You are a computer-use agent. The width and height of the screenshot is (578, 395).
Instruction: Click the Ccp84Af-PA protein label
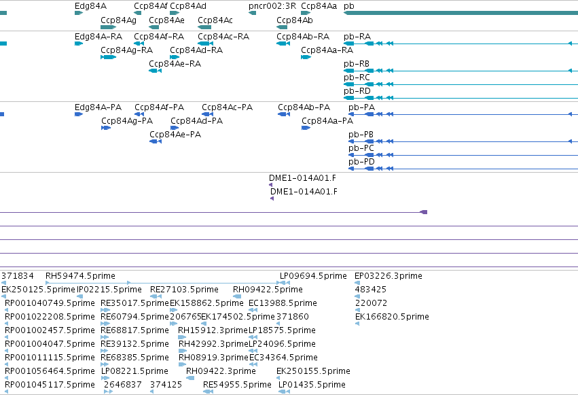[159, 107]
